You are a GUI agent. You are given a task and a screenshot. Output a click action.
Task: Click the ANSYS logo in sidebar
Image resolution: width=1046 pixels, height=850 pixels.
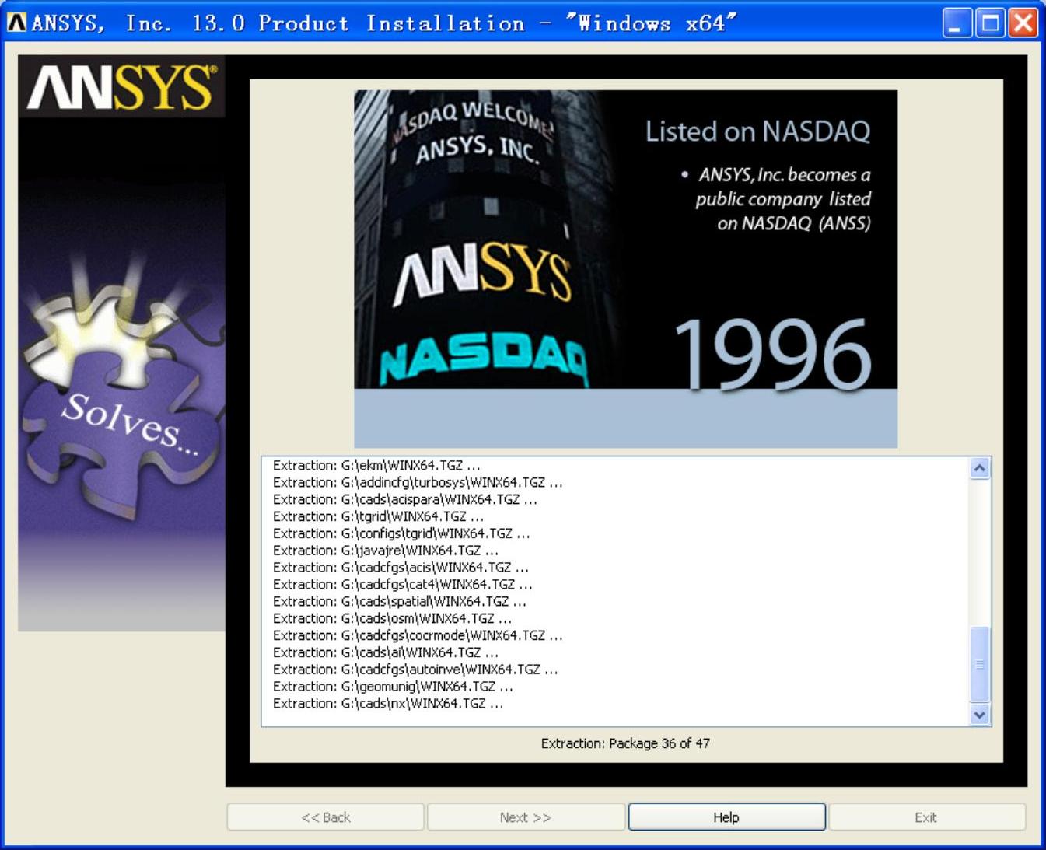point(122,86)
